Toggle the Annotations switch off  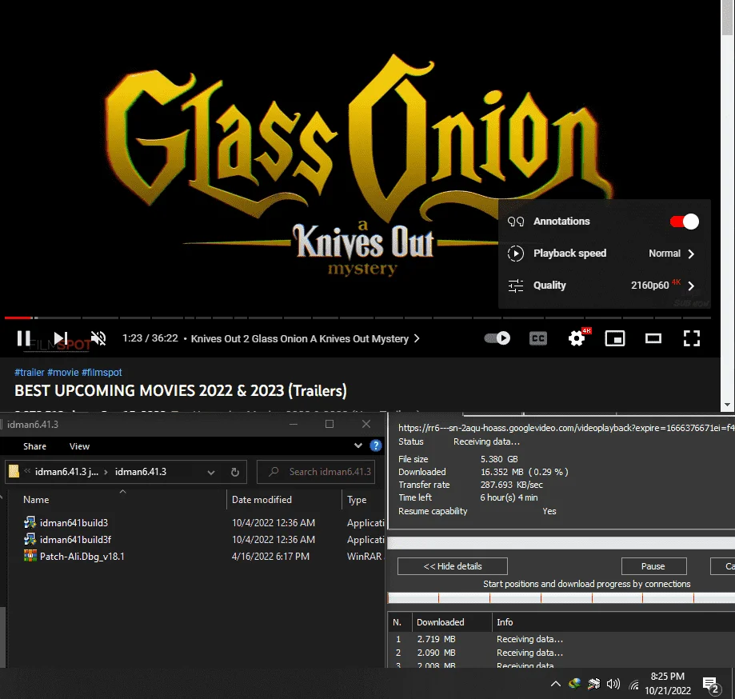[x=685, y=222]
